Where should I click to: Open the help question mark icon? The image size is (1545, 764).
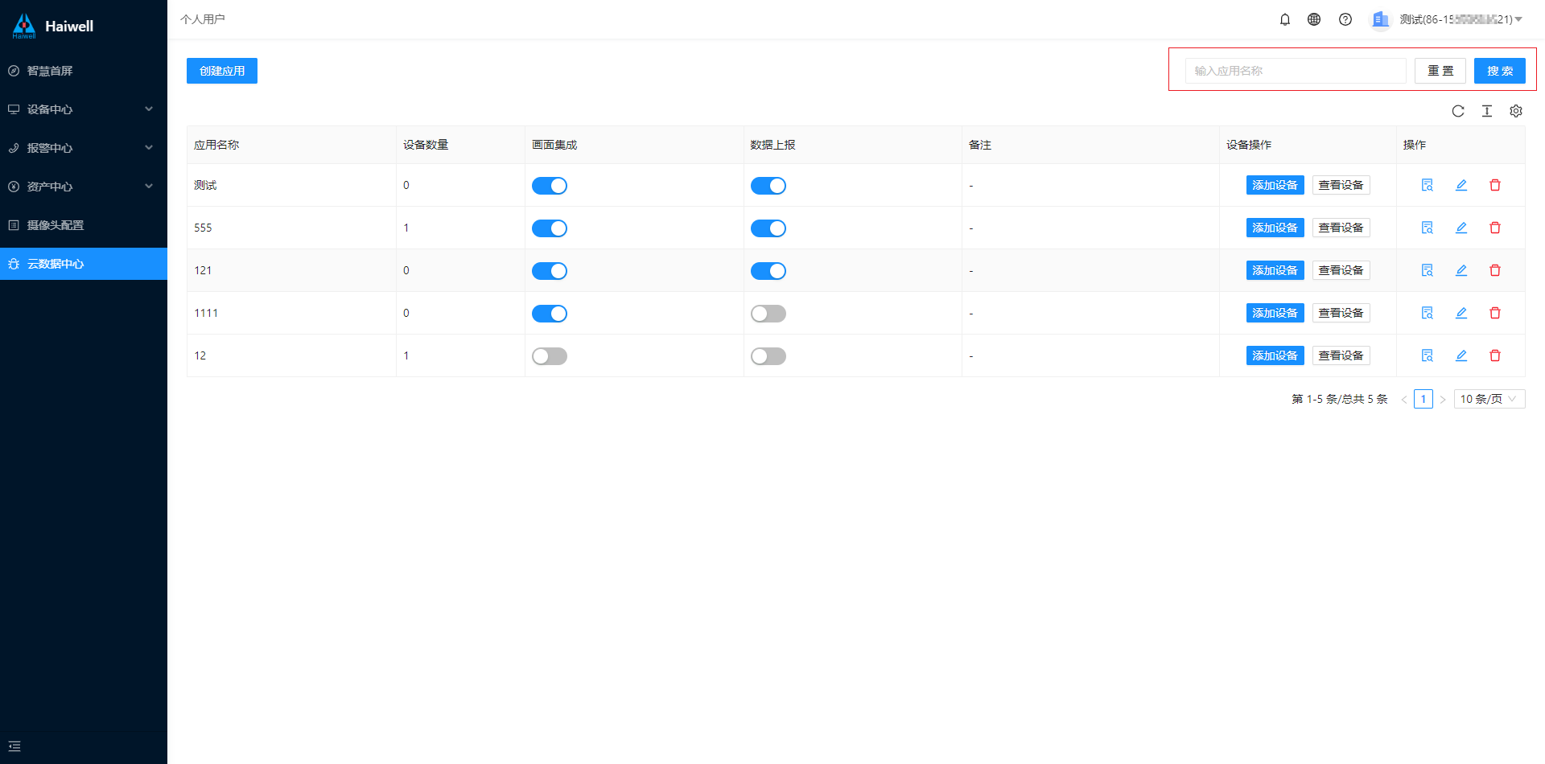coord(1345,19)
